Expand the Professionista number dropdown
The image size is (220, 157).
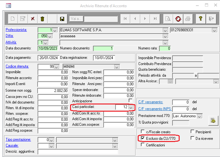(x=55, y=30)
